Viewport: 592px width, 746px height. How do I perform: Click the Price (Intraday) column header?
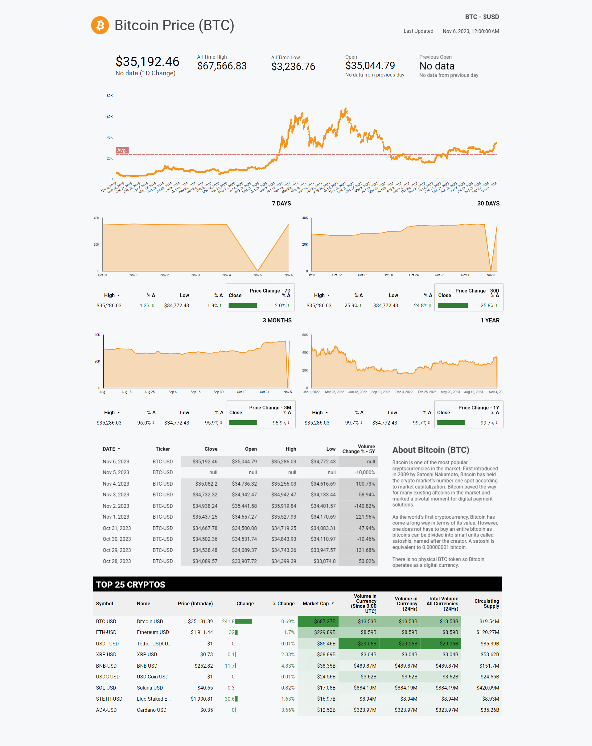[x=195, y=603]
